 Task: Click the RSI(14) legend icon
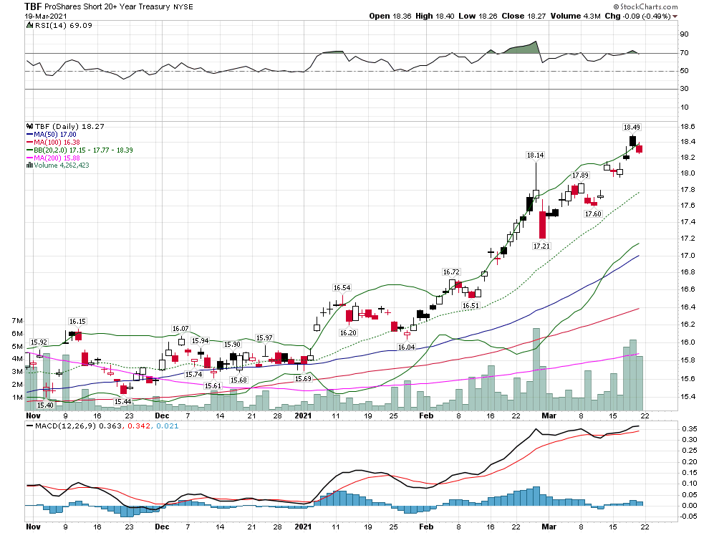coord(29,25)
